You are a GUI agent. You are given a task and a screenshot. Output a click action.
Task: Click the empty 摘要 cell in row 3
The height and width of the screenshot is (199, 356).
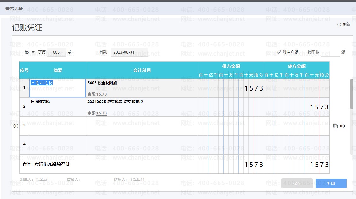point(57,126)
